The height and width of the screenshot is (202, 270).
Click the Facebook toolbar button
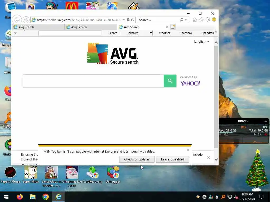186,33
